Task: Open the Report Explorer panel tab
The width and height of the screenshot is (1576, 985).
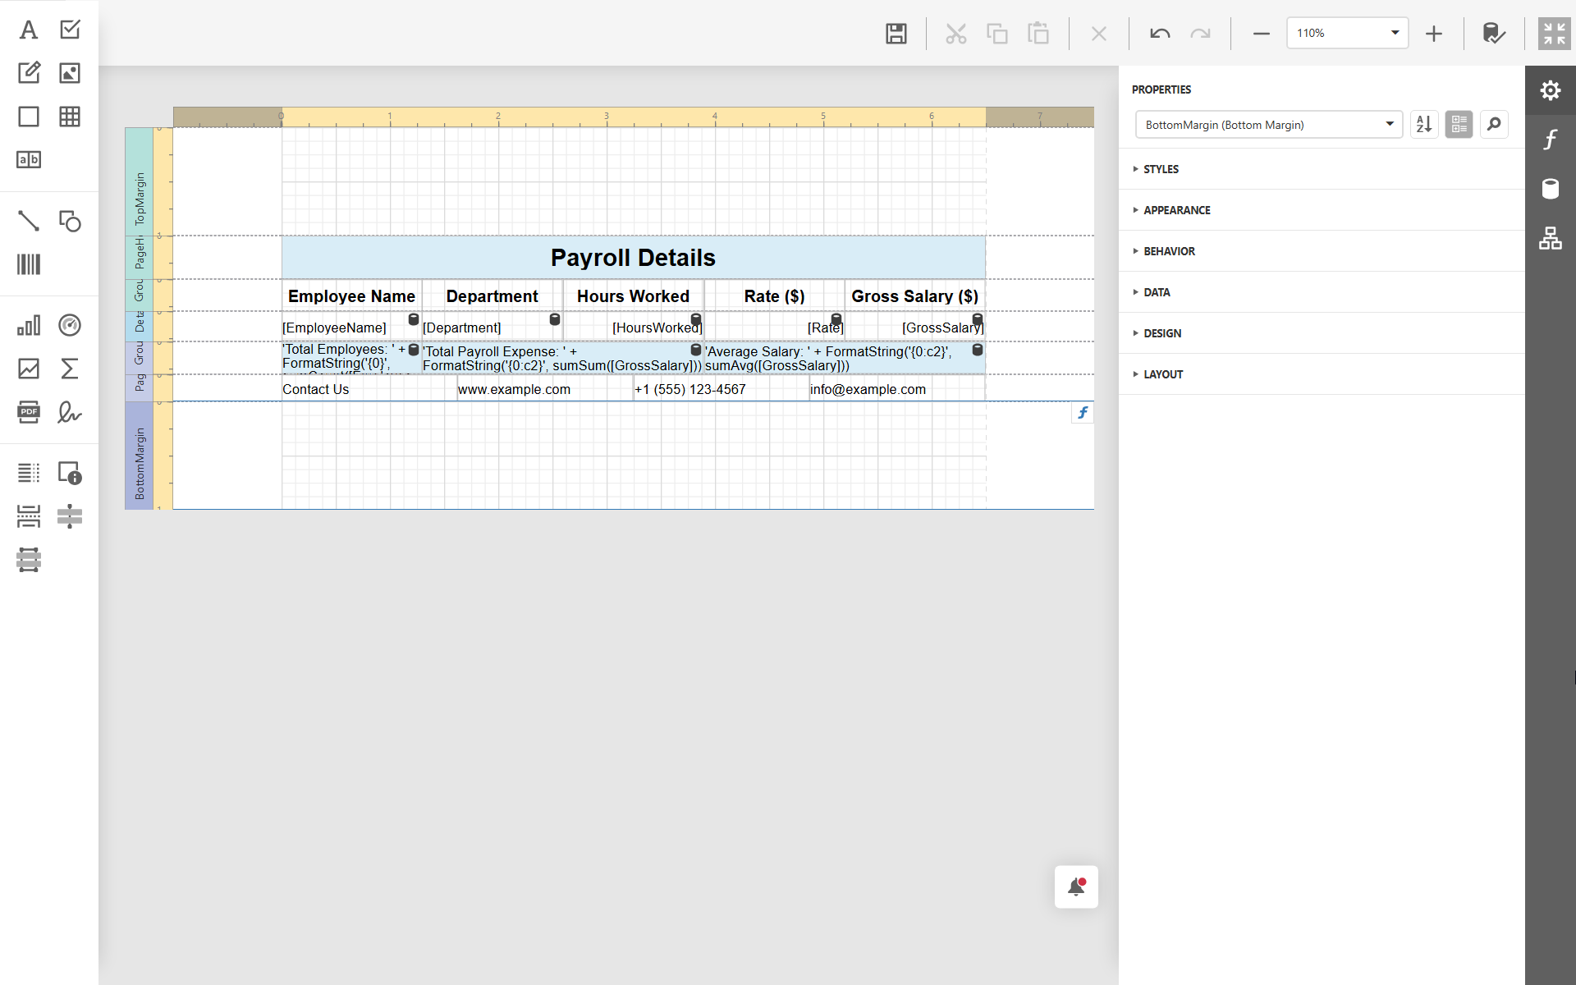Action: point(1550,238)
